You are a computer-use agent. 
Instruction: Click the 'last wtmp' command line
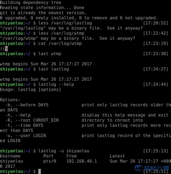pyautogui.click(x=50, y=54)
